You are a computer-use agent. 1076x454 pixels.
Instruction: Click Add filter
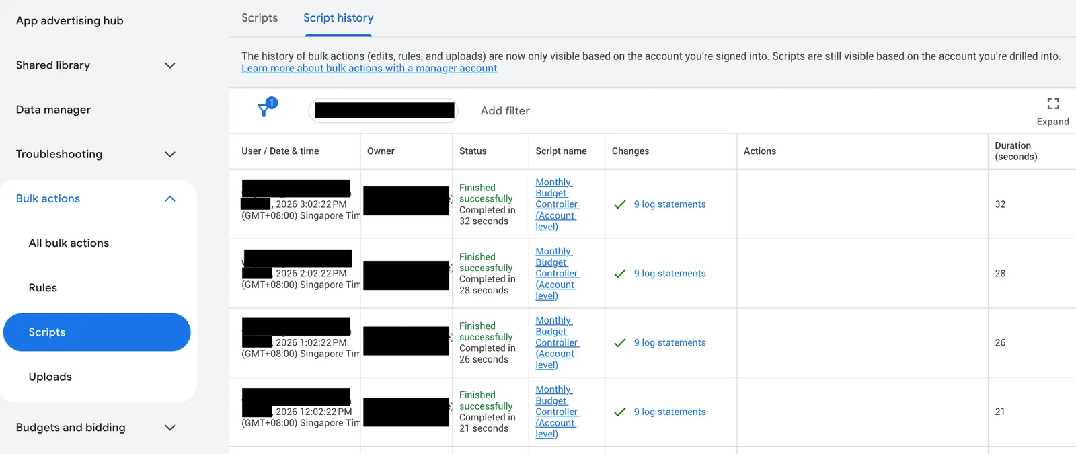[505, 110]
